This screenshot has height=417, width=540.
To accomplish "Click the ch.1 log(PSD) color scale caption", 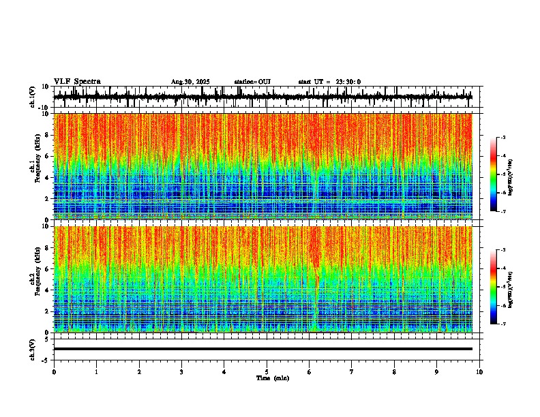I will (510, 178).
